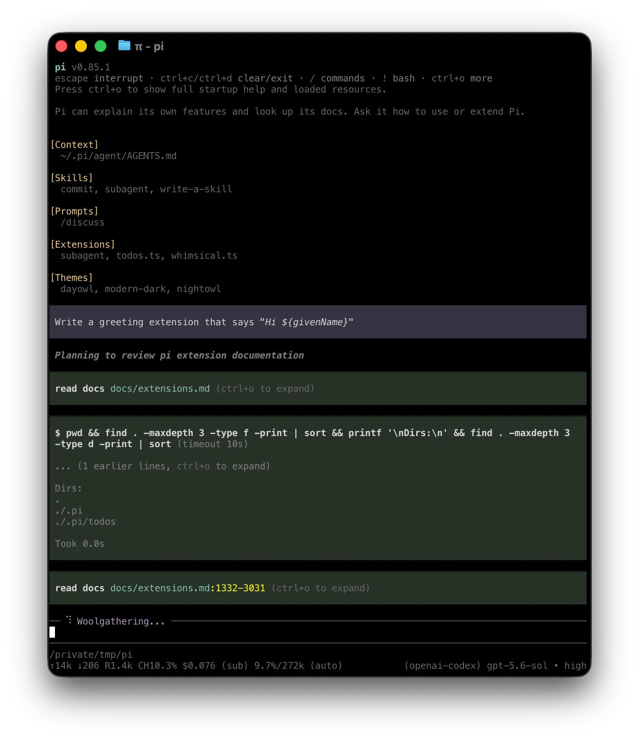Click the "./.pi/todos" directory line

[85, 522]
